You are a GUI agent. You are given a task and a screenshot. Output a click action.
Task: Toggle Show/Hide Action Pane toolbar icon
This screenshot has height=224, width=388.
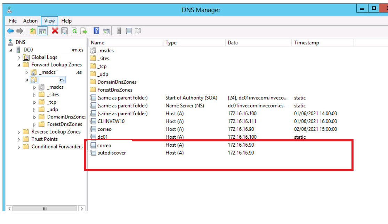(106, 31)
